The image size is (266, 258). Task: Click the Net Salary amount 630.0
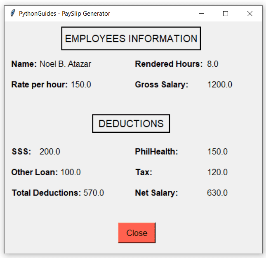217,193
